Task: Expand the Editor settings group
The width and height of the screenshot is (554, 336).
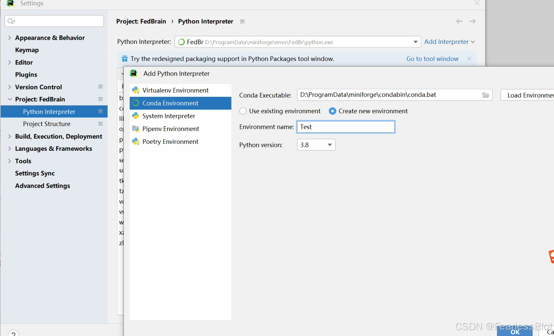Action: 9,62
